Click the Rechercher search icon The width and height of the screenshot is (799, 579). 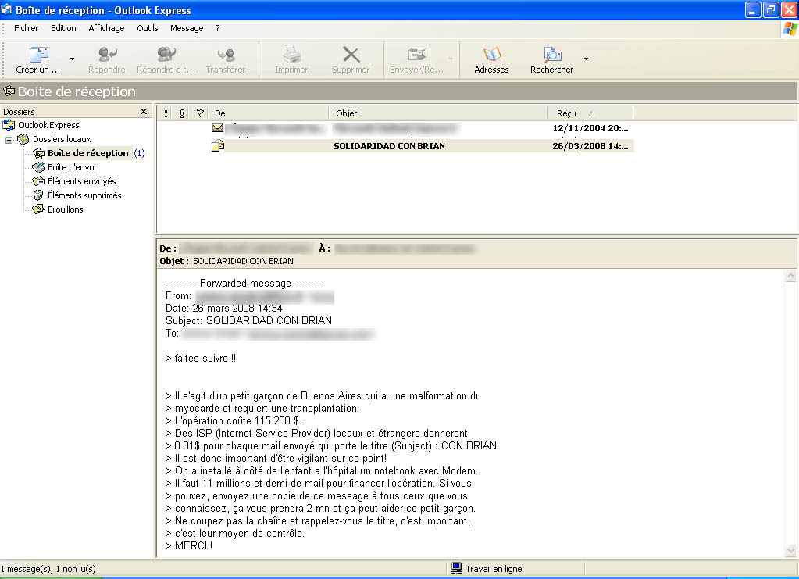pos(552,54)
